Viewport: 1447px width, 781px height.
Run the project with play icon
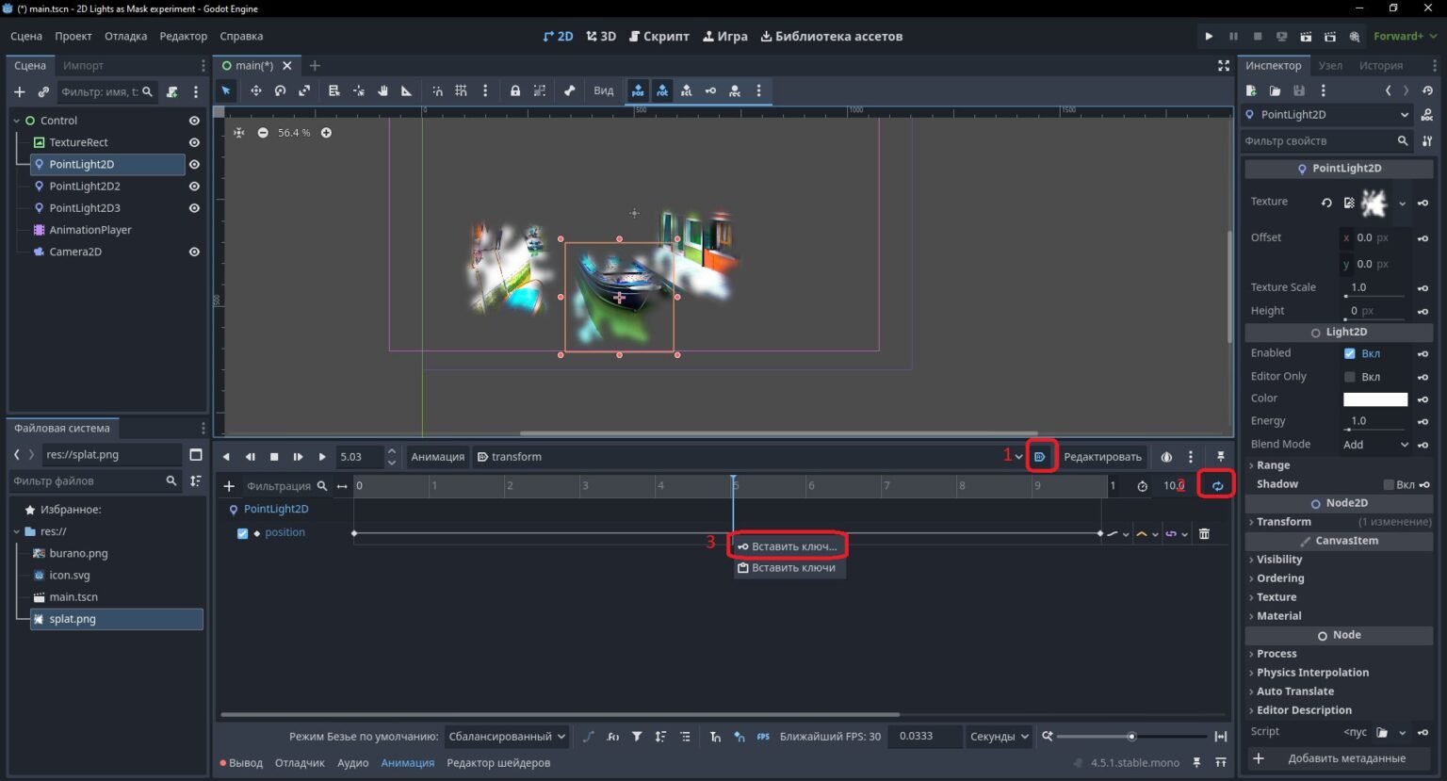pos(1209,37)
